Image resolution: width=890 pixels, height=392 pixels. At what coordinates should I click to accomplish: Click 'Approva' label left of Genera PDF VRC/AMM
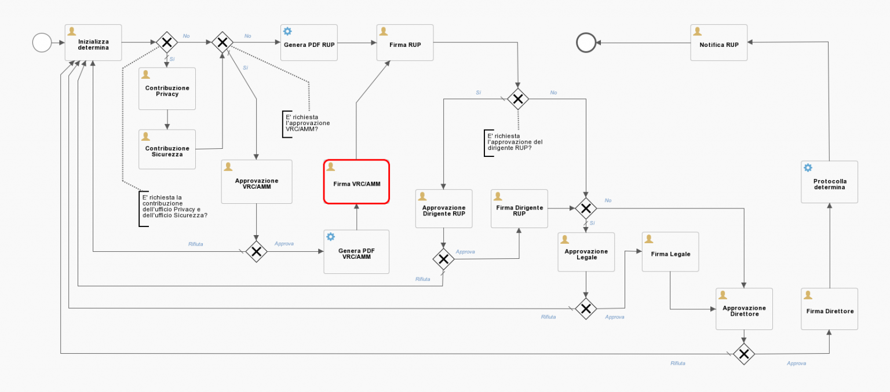pyautogui.click(x=284, y=244)
